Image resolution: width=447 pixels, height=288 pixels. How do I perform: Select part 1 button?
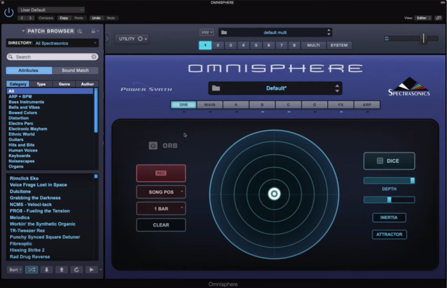[x=205, y=45]
